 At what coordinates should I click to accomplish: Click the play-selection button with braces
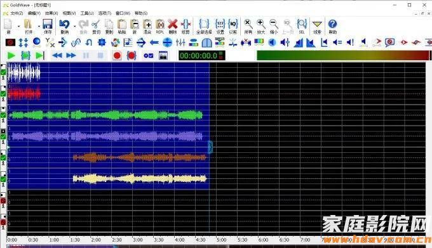pos(25,56)
